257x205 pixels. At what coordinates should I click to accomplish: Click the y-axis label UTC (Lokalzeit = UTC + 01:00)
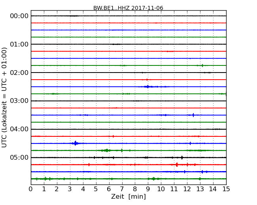[4, 97]
